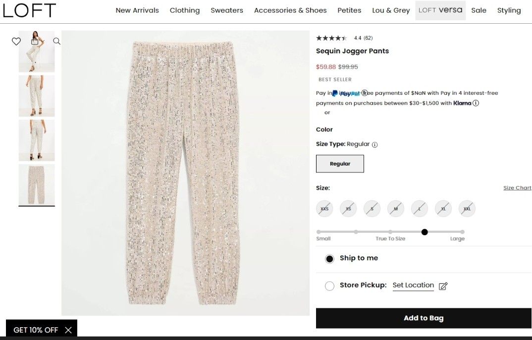Image resolution: width=532 pixels, height=340 pixels.
Task: Click the wishlist heart icon
Action: coord(16,42)
